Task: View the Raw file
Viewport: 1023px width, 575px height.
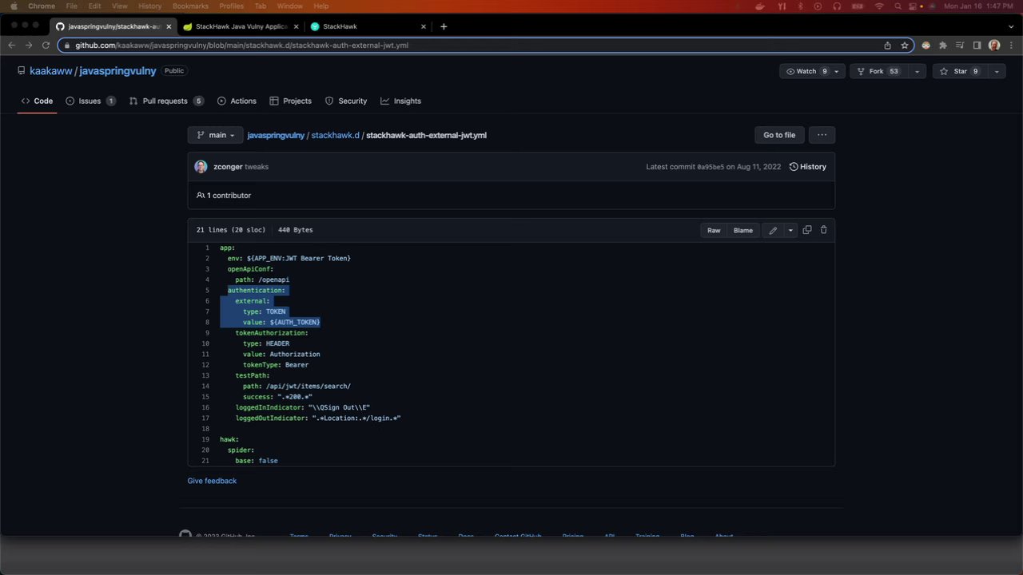Action: 714,230
